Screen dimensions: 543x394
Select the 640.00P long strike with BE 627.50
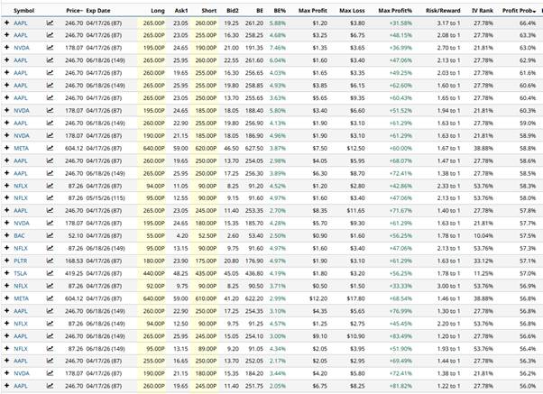point(153,148)
